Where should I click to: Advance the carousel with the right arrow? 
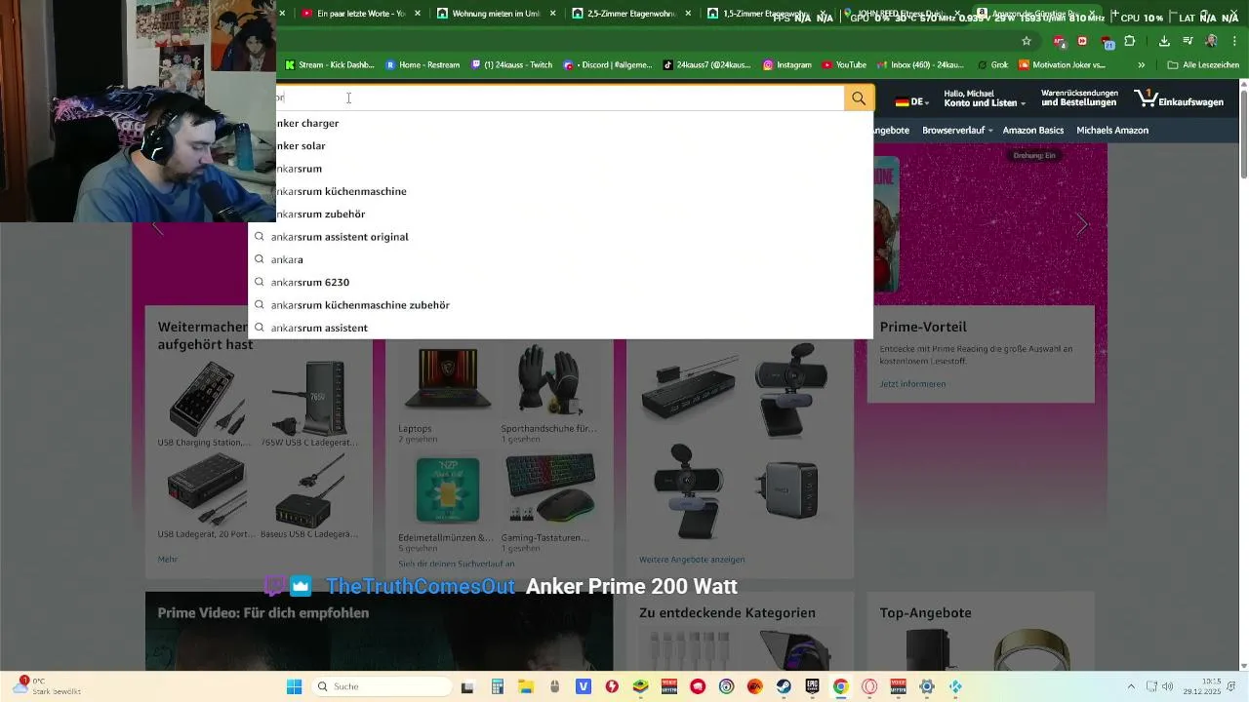tap(1082, 224)
